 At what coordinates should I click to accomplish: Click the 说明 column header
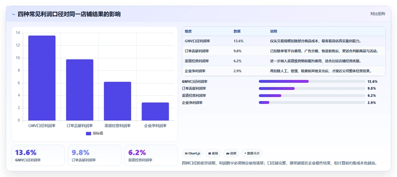point(274,31)
